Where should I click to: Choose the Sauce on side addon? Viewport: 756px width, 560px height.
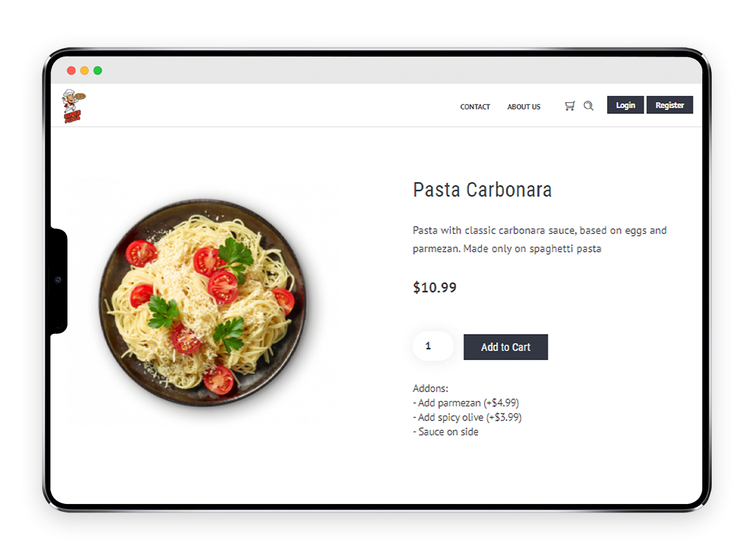coord(446,432)
